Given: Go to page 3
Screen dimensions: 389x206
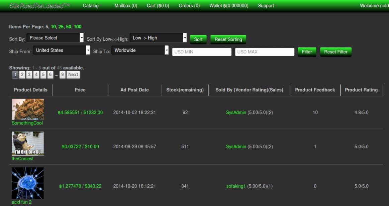Looking at the screenshot, I should click(x=29, y=74).
